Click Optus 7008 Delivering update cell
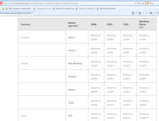The height and width of the screenshot is (121, 159). [x=96, y=37]
